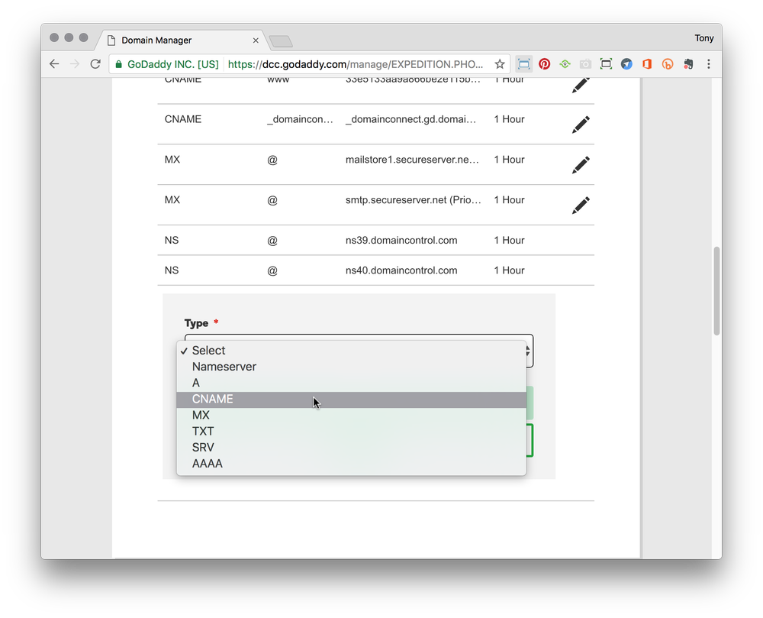Screen dimensions: 763x618
Task: Choose AAAA from the Type dropdown
Action: (351, 463)
